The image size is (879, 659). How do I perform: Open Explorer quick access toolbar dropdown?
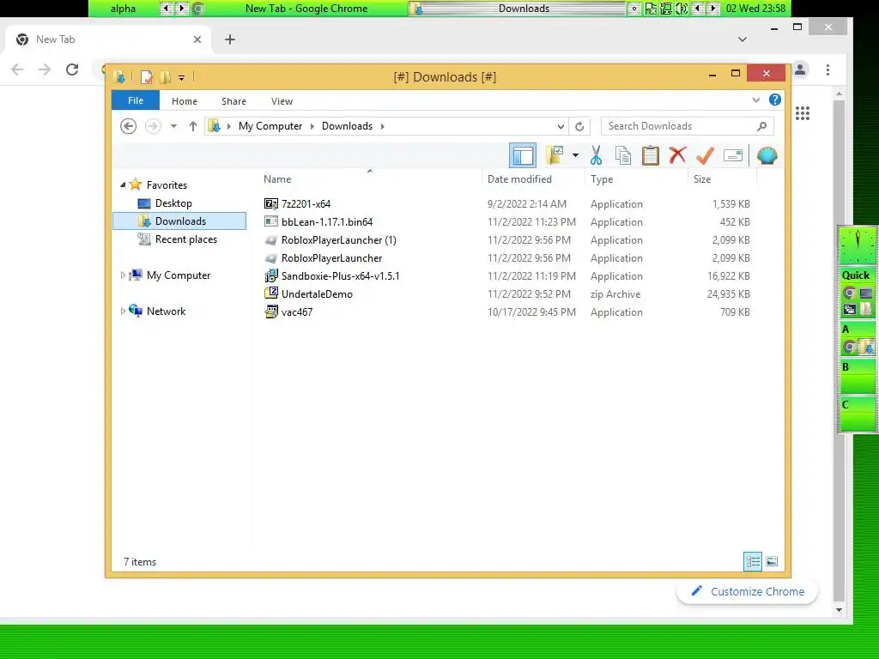[182, 78]
